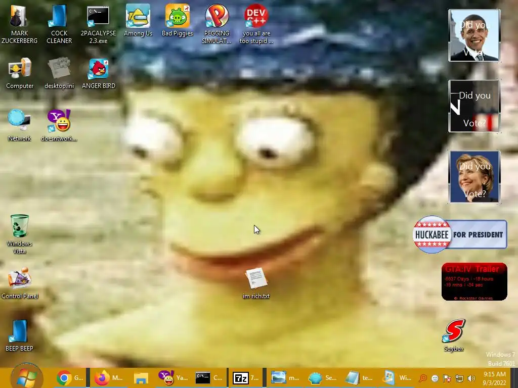This screenshot has height=388, width=518.
Task: Switch to Command Prompt taskbar button
Action: pyautogui.click(x=209, y=378)
